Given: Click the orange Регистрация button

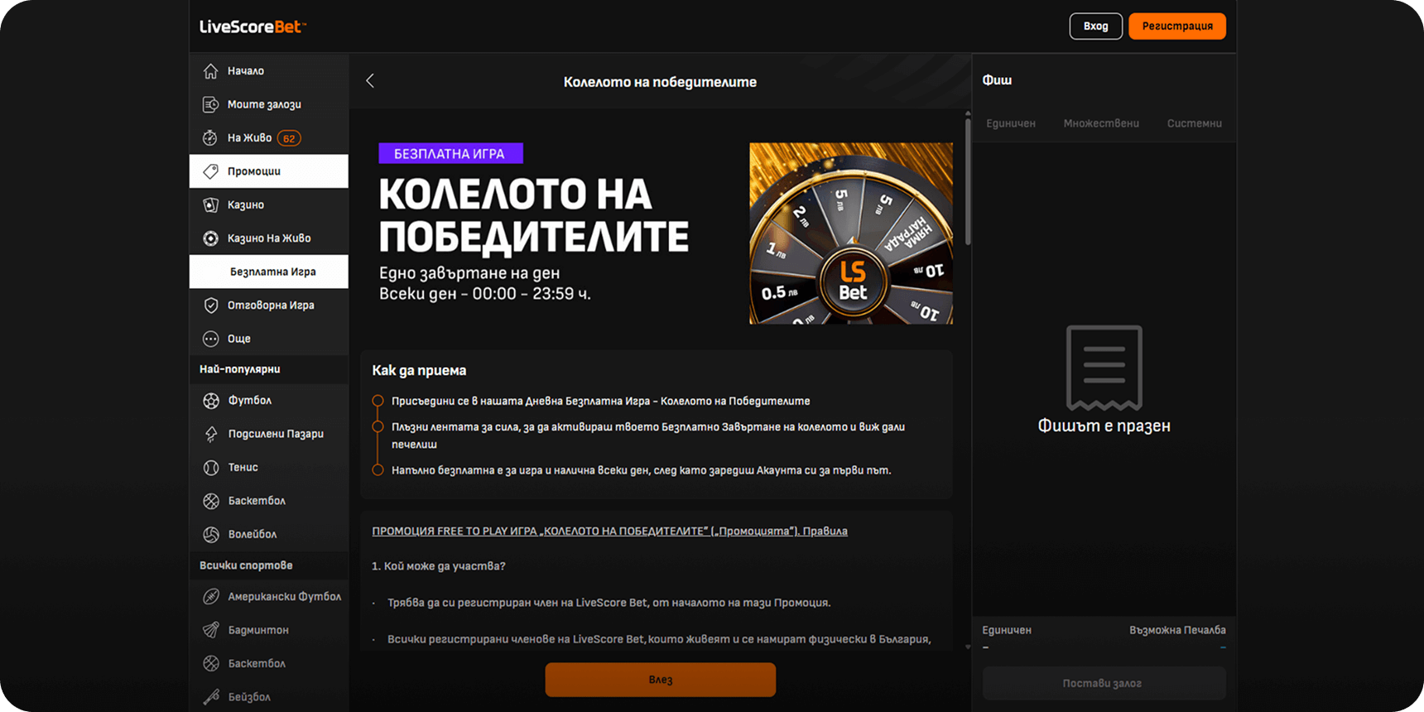Looking at the screenshot, I should click(1177, 26).
